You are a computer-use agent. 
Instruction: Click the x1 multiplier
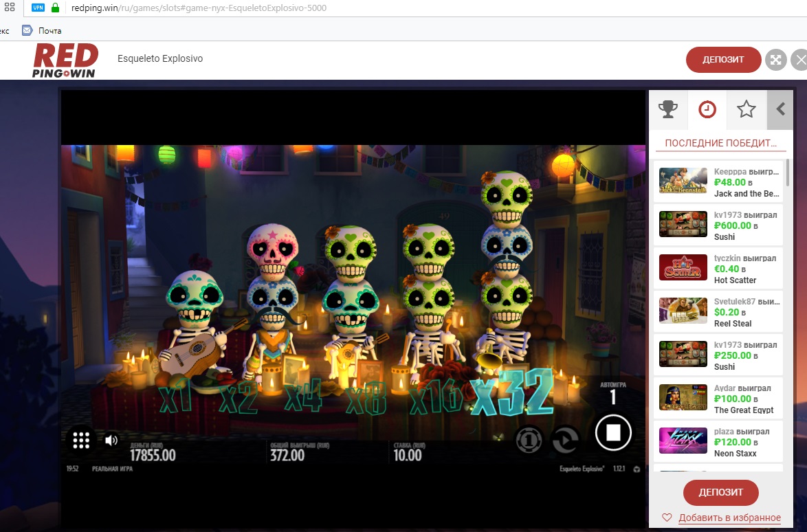pyautogui.click(x=176, y=396)
